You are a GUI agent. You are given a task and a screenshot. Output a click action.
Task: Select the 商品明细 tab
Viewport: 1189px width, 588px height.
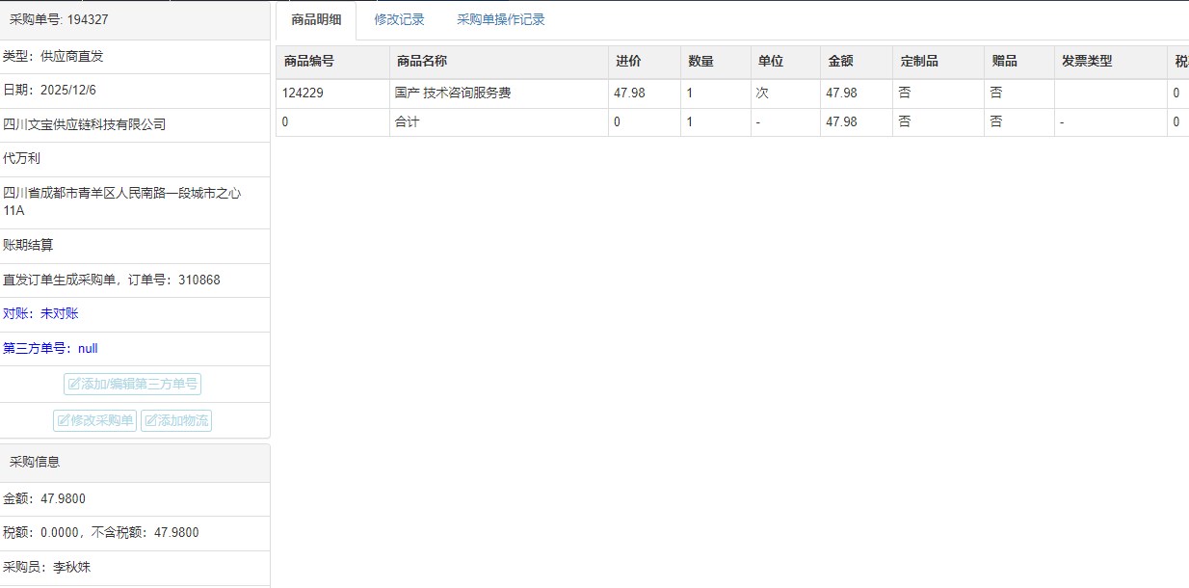tap(316, 19)
